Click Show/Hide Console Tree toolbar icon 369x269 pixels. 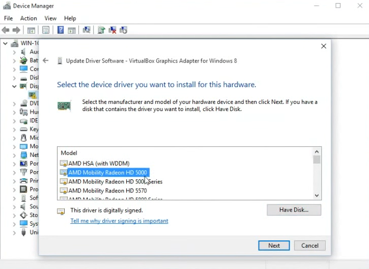[x=31, y=30]
